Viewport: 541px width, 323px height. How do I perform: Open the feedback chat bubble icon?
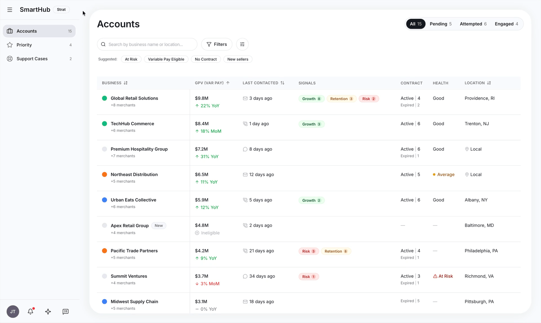coord(65,311)
